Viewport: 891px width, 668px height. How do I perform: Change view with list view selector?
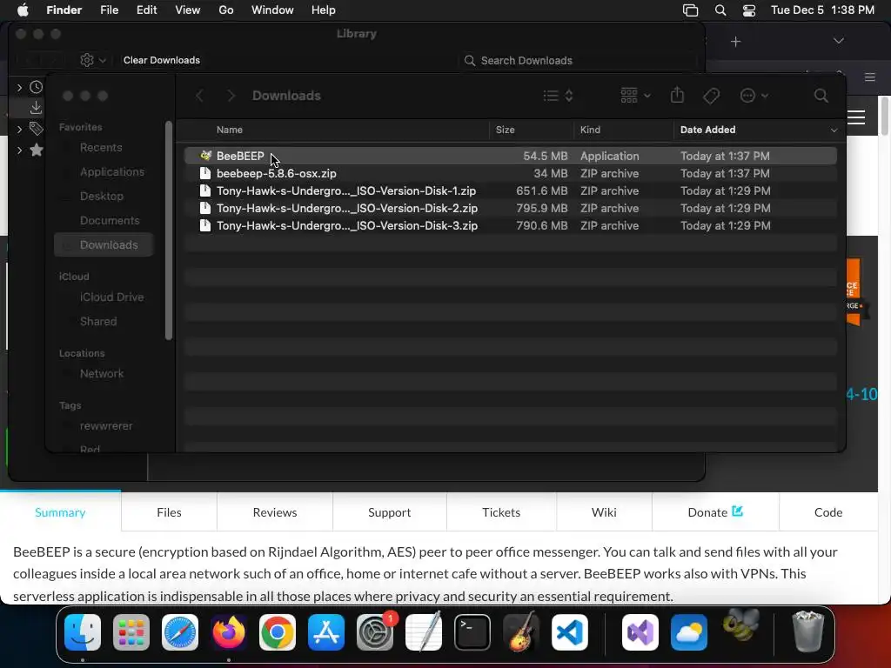coord(558,96)
